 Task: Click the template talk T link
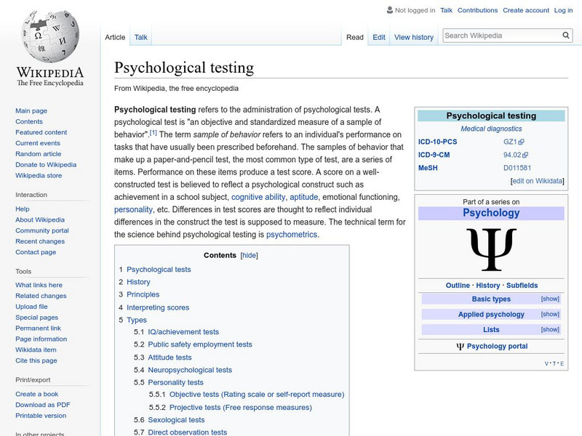[553, 363]
